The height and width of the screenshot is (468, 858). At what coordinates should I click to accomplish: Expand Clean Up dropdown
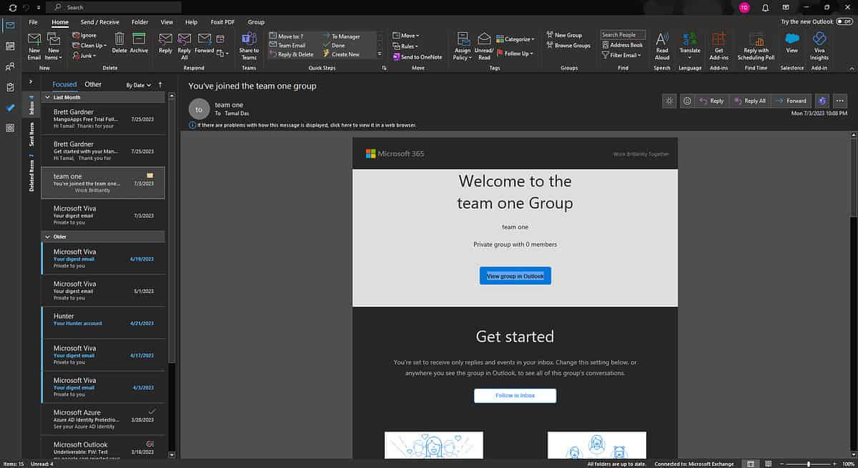(89, 45)
